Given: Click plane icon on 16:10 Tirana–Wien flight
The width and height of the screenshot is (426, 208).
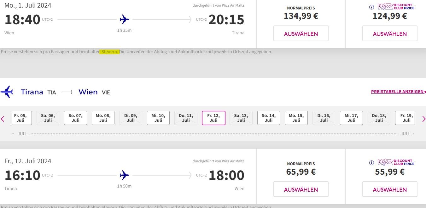Looking at the screenshot, I should [125, 175].
